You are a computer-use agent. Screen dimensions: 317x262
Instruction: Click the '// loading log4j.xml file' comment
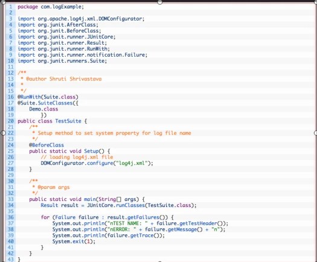pyautogui.click(x=77, y=158)
